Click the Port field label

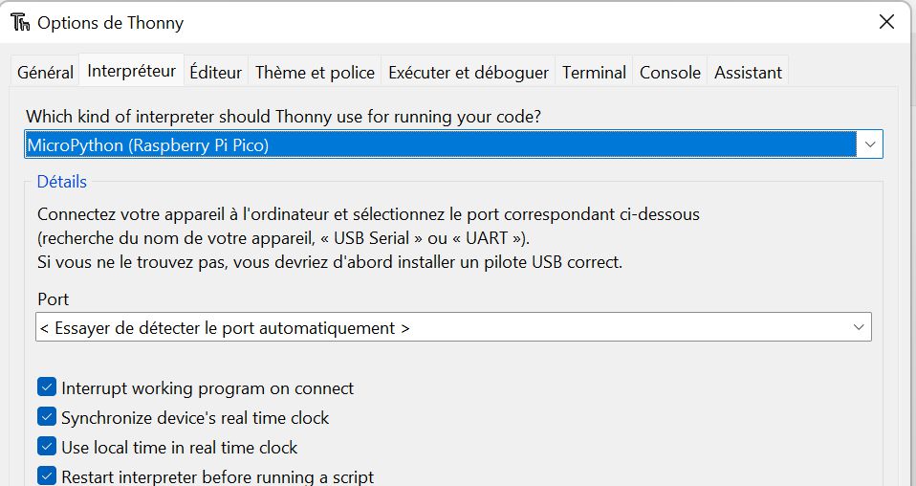(x=54, y=298)
